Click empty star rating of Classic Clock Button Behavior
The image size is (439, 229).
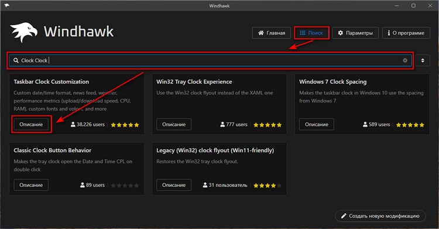pos(125,186)
